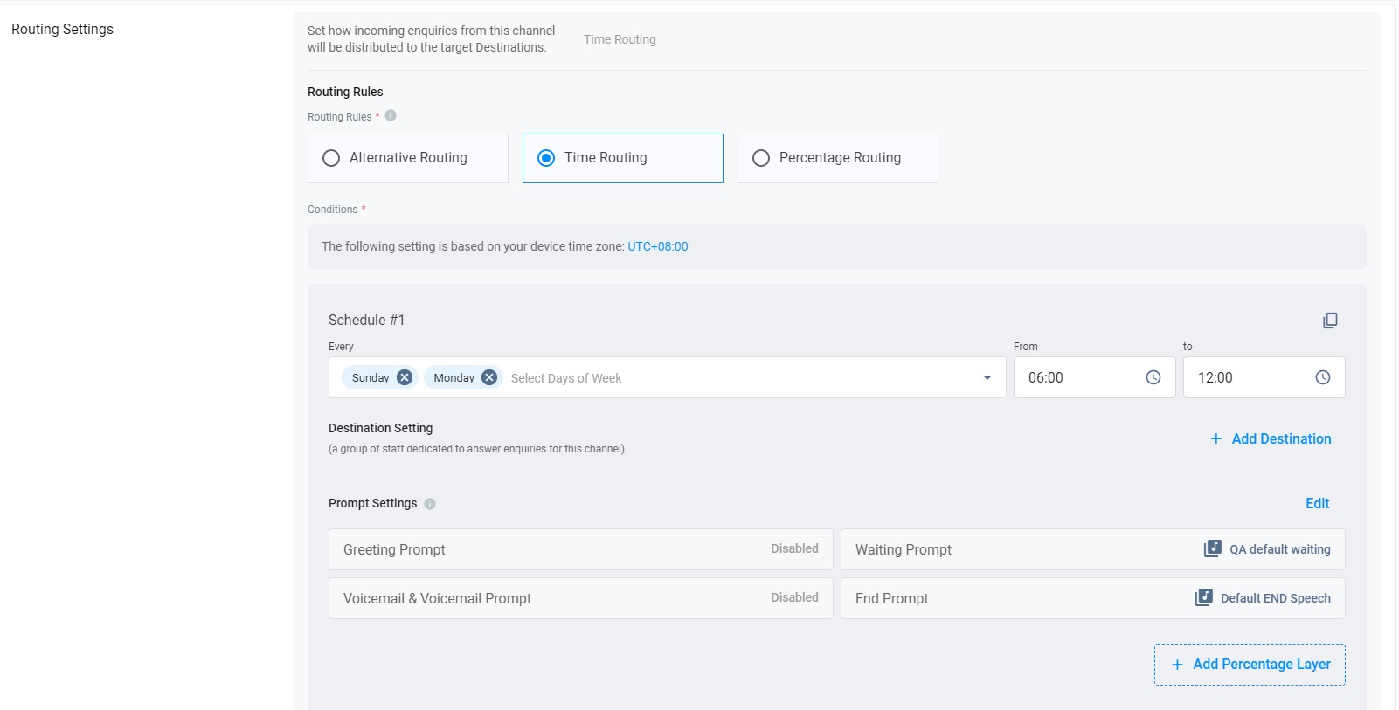Click Add Destination link

tap(1271, 438)
